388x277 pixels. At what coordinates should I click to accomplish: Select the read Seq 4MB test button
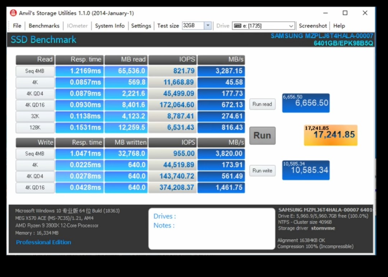click(35, 71)
